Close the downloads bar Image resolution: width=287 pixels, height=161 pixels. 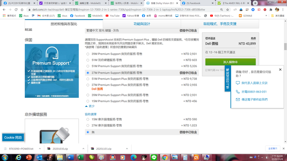pyautogui.click(x=283, y=149)
